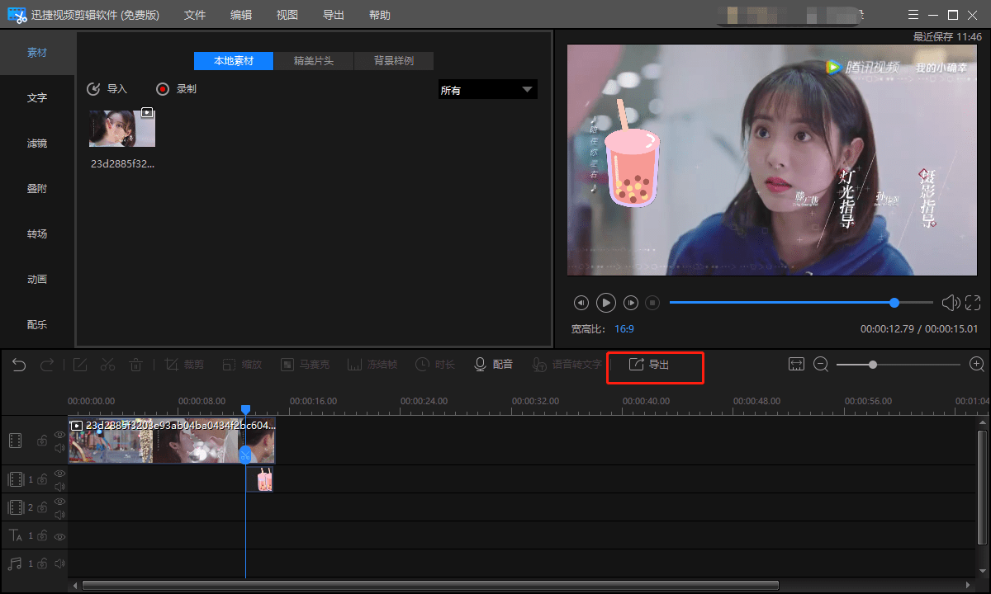Undo the last edit action

pos(19,365)
